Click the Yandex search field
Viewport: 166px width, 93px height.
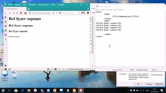68,13
